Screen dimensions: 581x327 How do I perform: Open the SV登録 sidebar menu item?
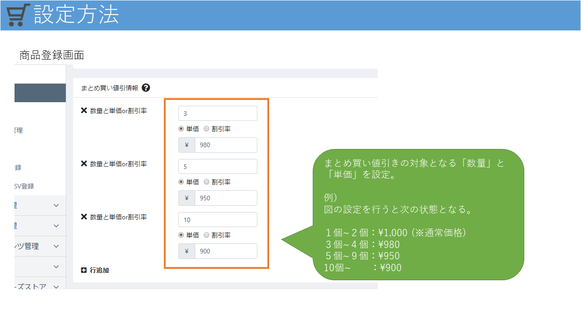(24, 186)
